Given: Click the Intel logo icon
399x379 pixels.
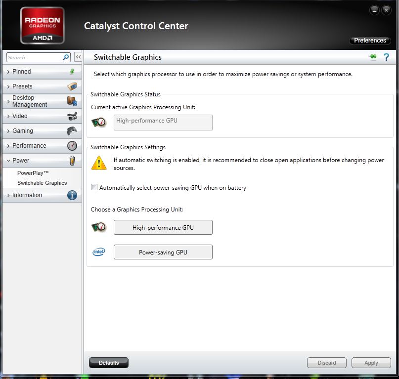Looking at the screenshot, I should (x=99, y=252).
